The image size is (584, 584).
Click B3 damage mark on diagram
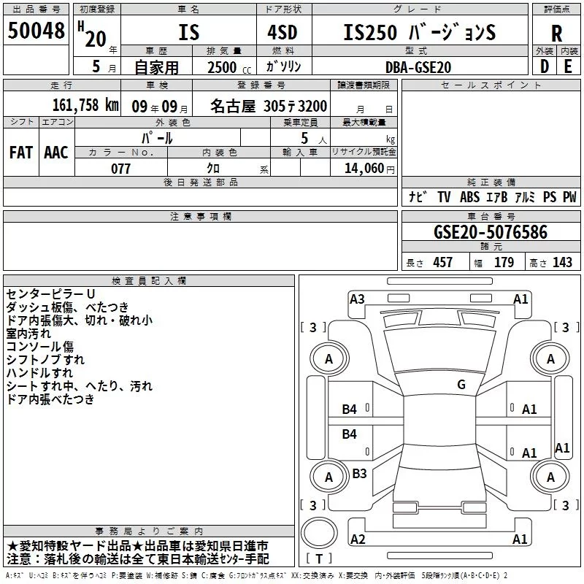359,473
